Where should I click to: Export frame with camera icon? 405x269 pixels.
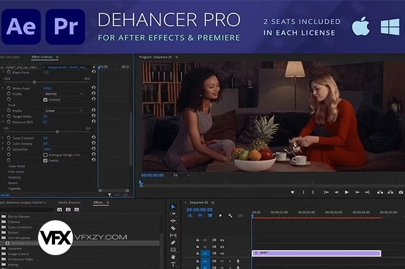tap(401, 192)
